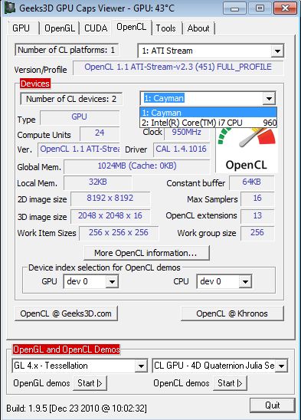301x420 pixels.
Task: Choose the 1: Cayman list entry
Action: pyautogui.click(x=208, y=113)
